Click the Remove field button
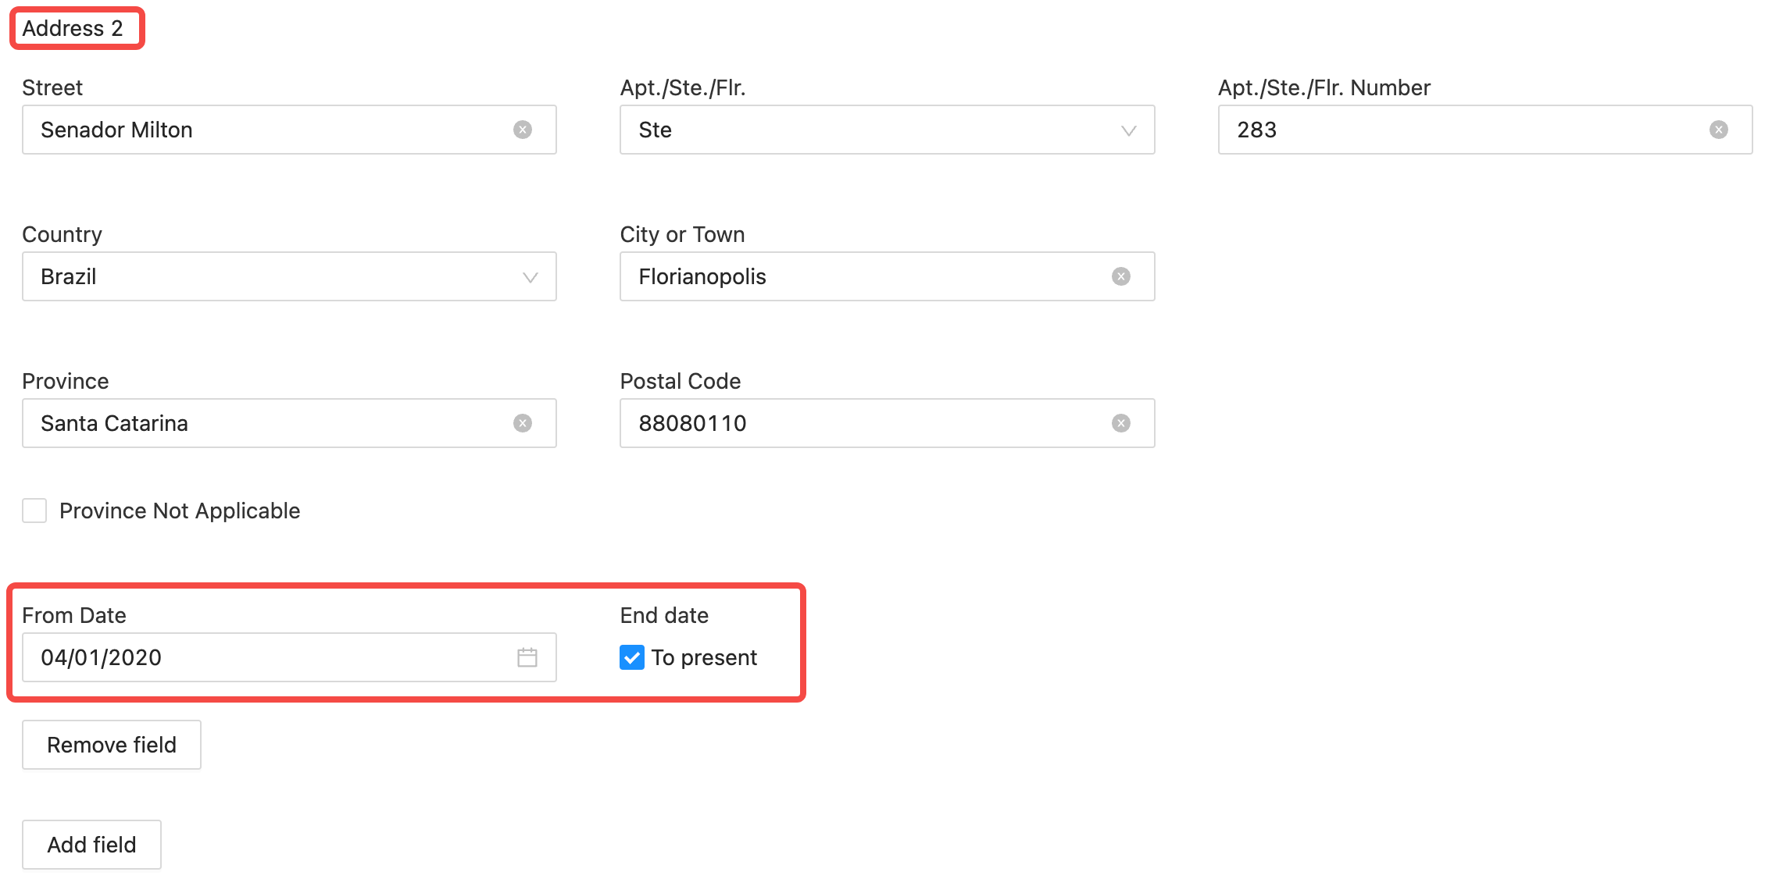Viewport: 1772px width, 879px height. click(x=112, y=745)
